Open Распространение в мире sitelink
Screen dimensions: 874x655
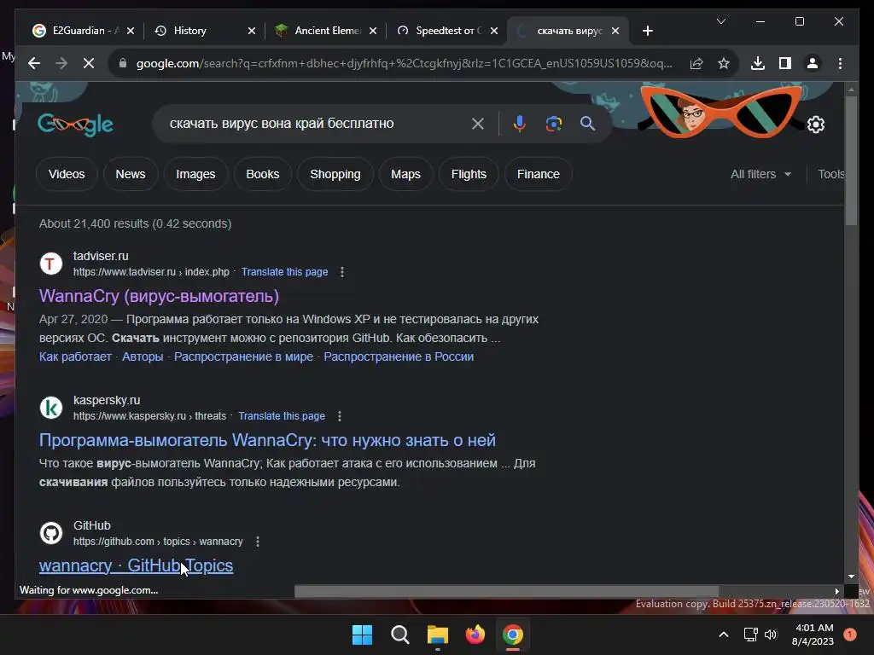243,356
